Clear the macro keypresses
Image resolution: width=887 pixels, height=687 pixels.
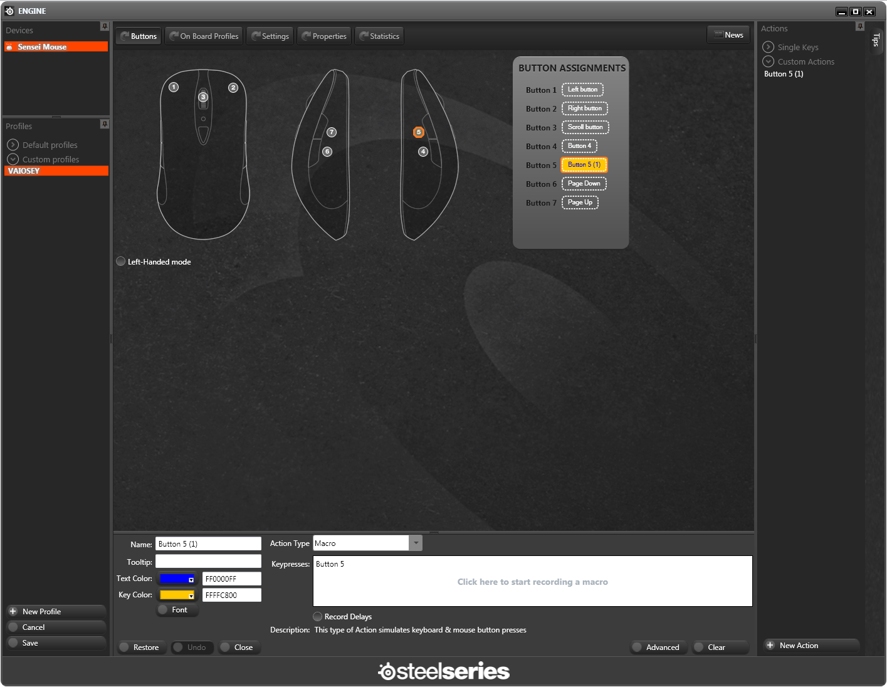(720, 648)
